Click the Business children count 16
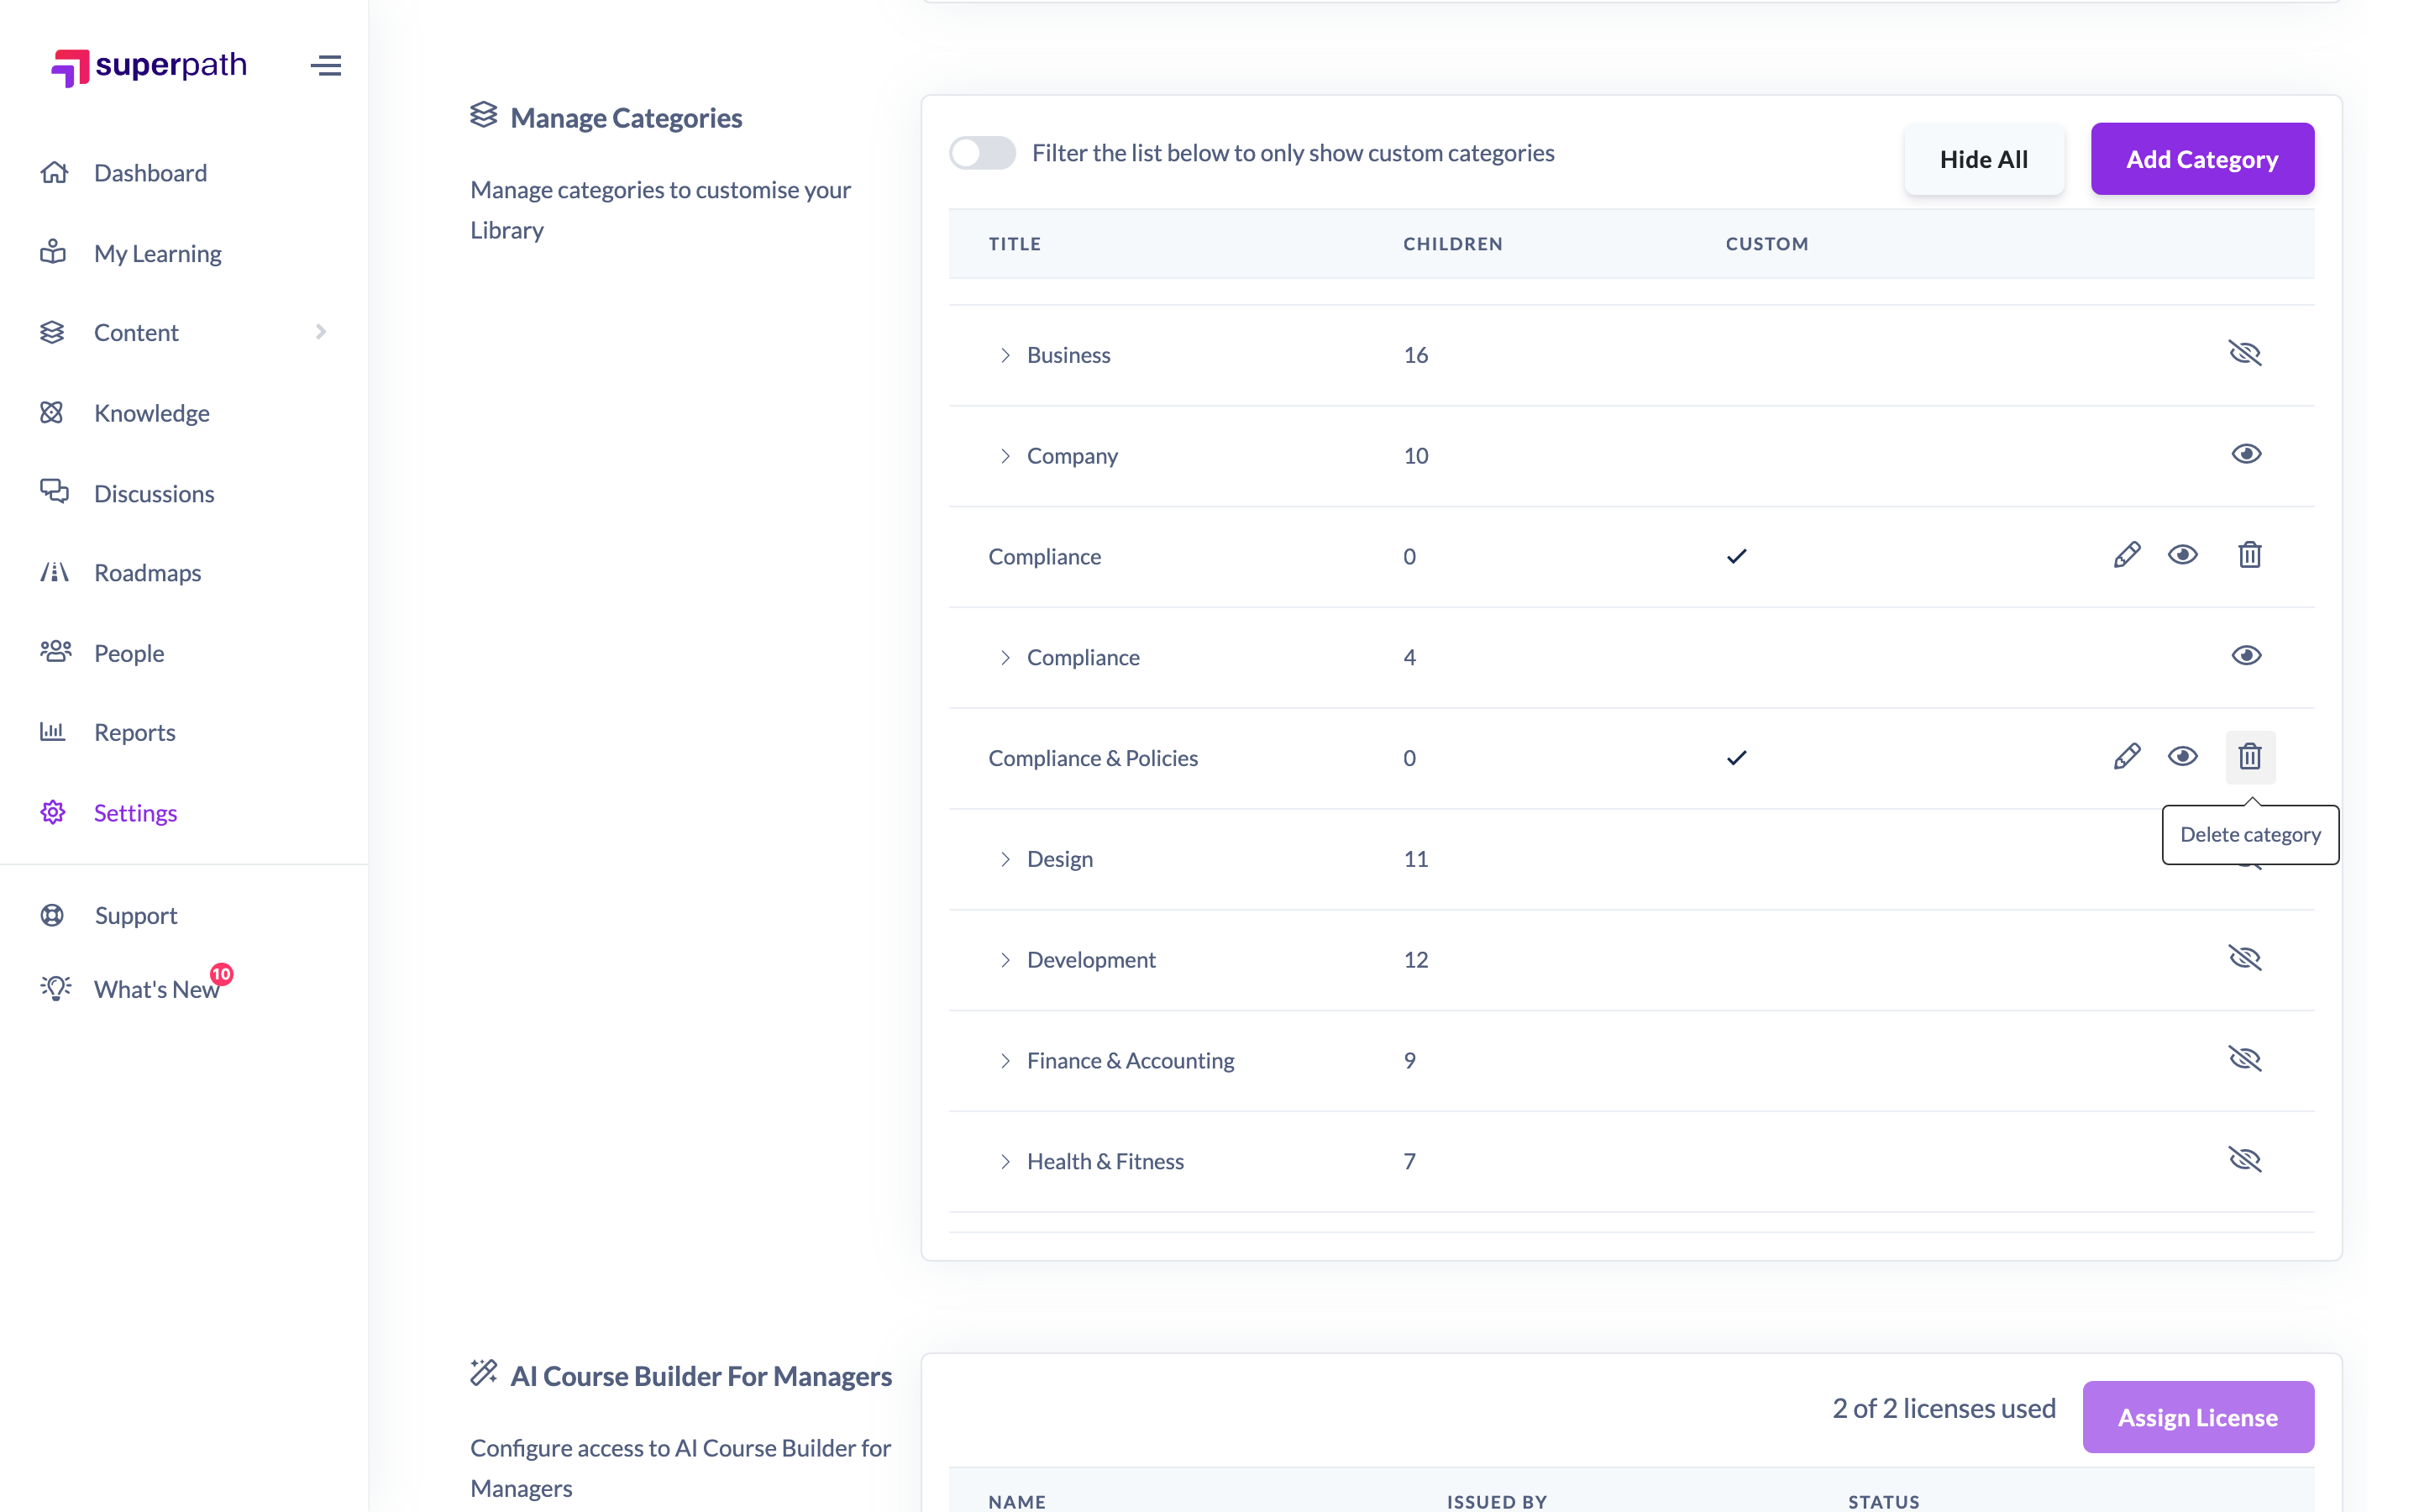 (x=1415, y=355)
